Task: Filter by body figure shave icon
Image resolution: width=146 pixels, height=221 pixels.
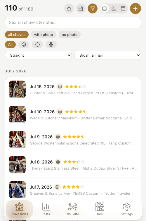Action: (51, 45)
